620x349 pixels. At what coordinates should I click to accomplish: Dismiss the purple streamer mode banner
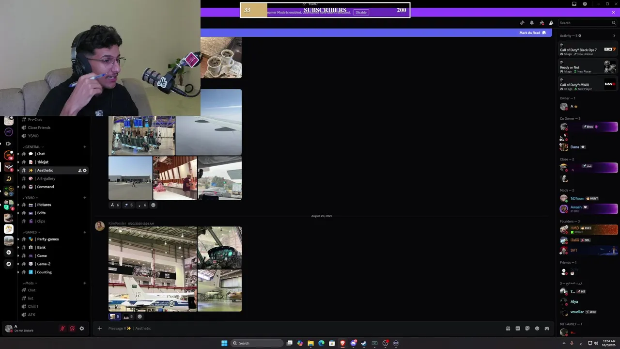(x=614, y=12)
